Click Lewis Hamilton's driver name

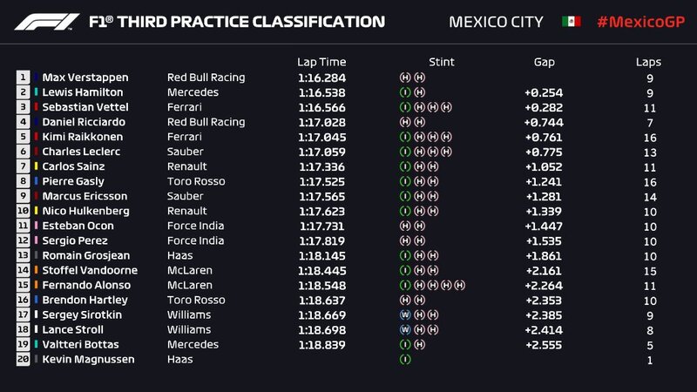coord(81,92)
